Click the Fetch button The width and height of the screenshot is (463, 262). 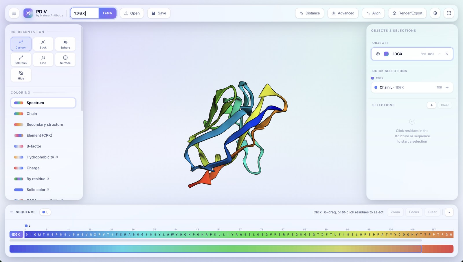(x=107, y=13)
